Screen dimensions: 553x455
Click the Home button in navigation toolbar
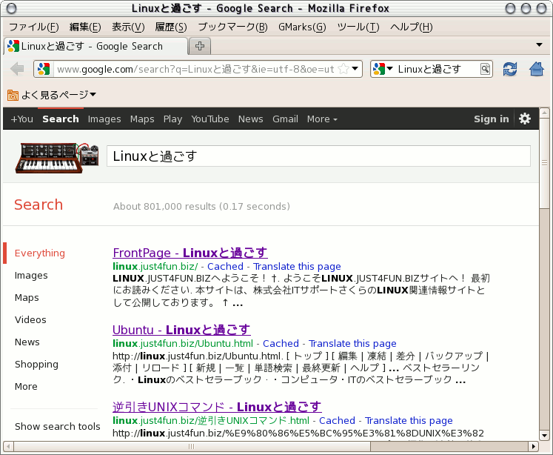coord(537,69)
